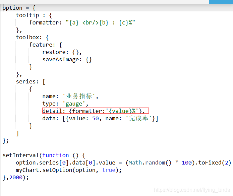Click the 'setInterval(function () {' line
233x196 pixels.
tap(44, 155)
